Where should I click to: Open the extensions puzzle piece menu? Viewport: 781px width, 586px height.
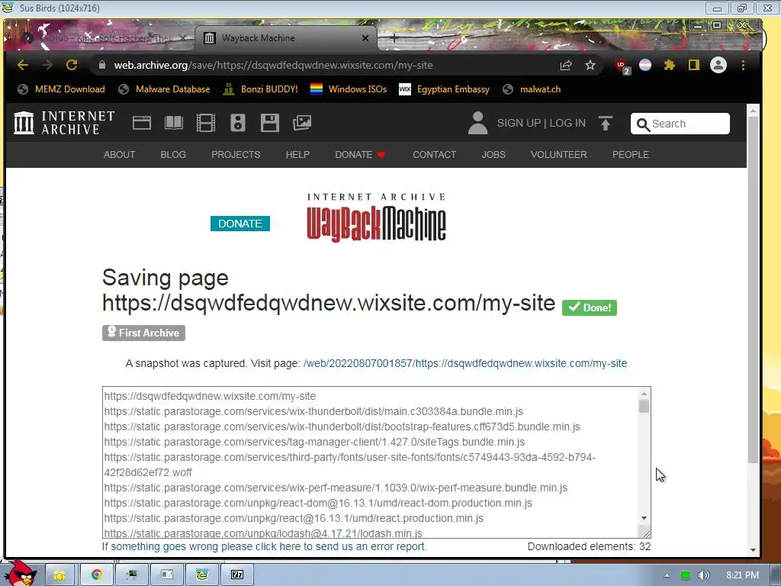(x=670, y=66)
